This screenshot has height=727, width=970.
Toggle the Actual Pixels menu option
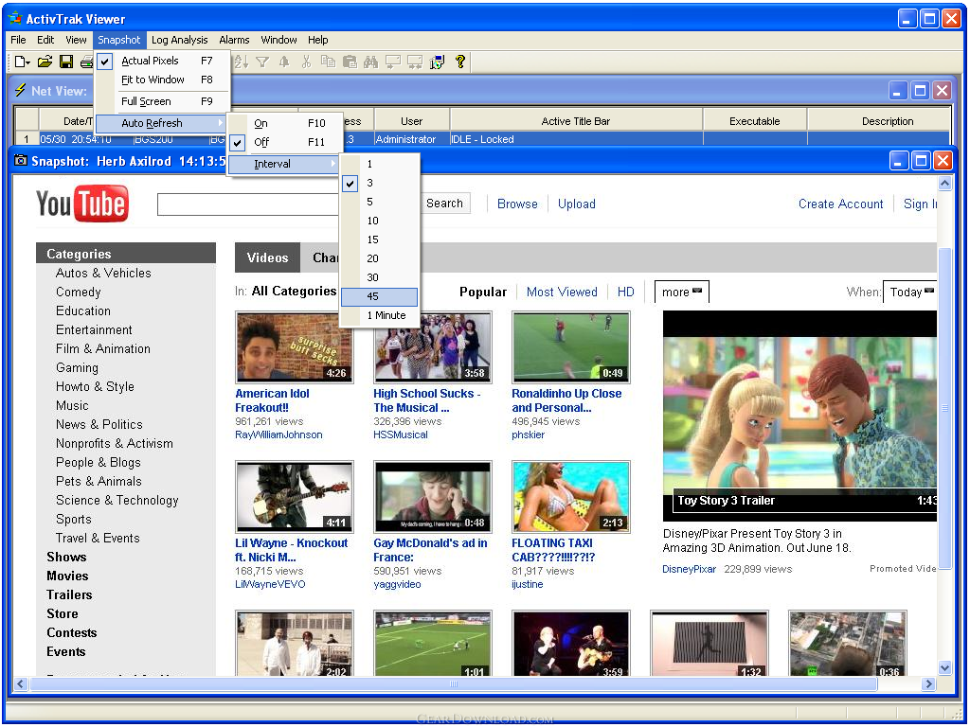point(162,61)
